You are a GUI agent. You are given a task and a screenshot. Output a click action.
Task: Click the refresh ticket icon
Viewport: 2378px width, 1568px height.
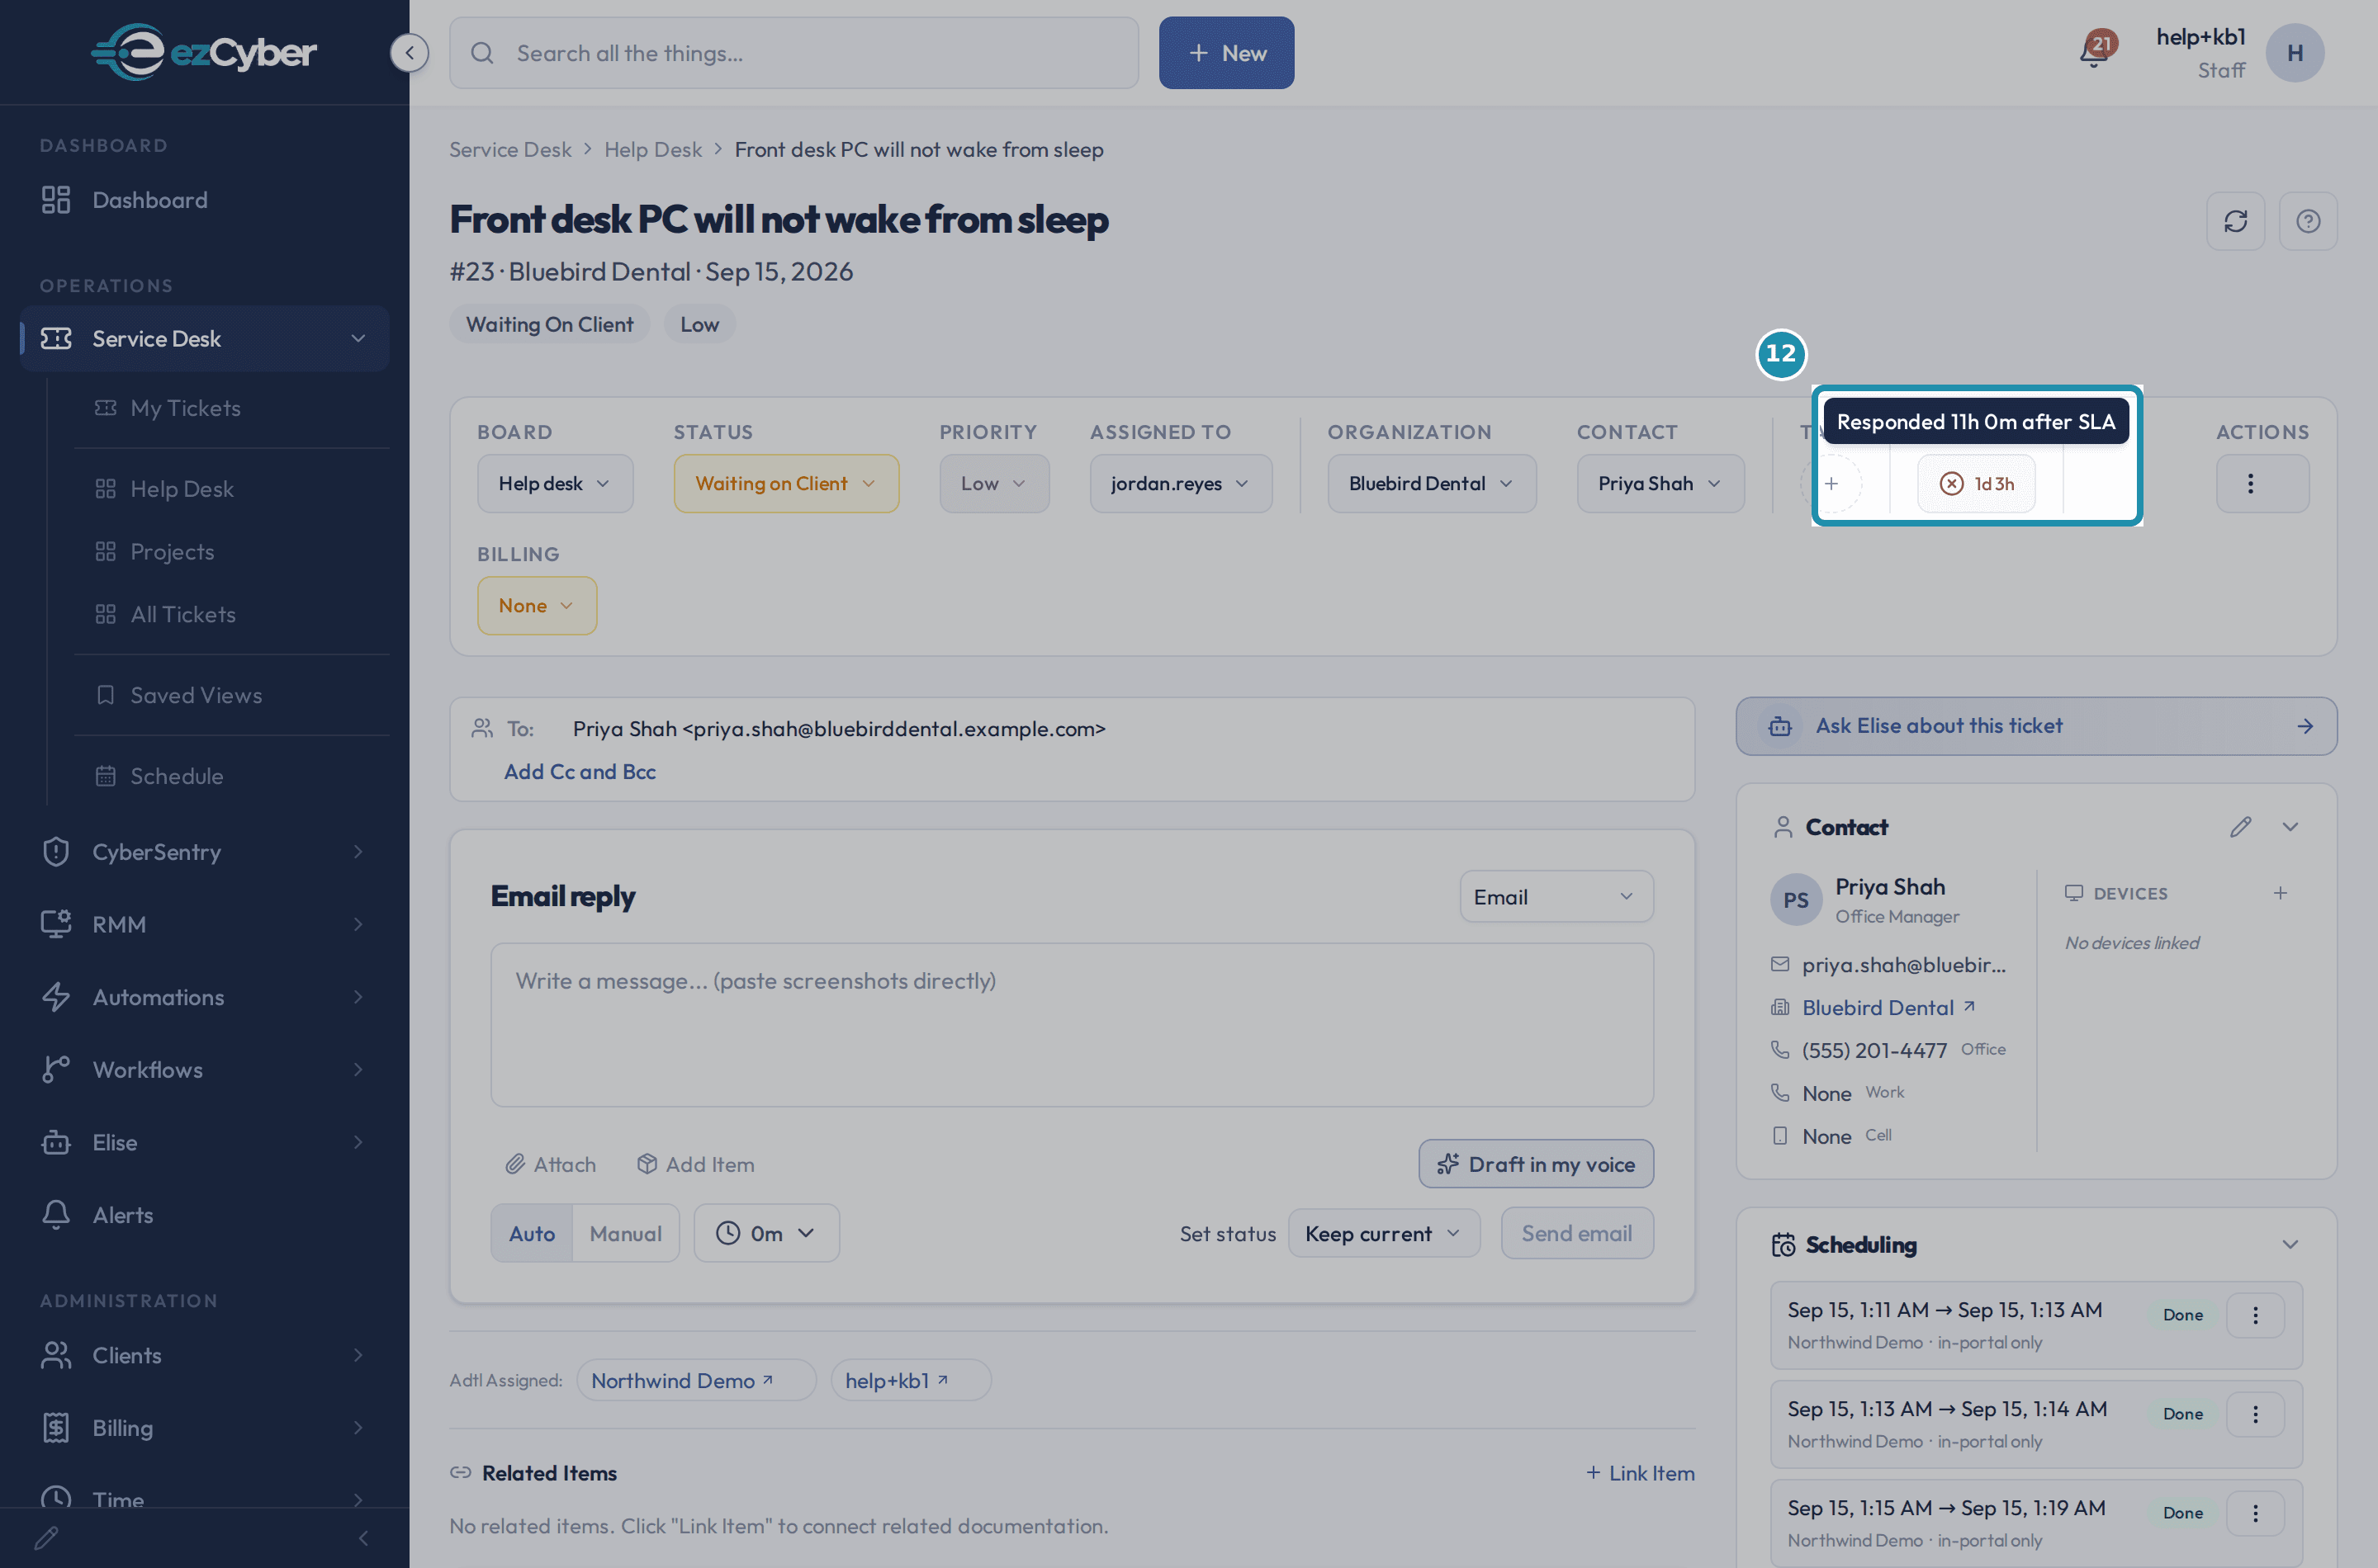[2235, 221]
